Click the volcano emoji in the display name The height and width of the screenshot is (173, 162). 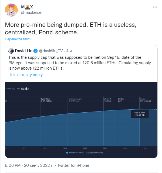(x=27, y=7)
